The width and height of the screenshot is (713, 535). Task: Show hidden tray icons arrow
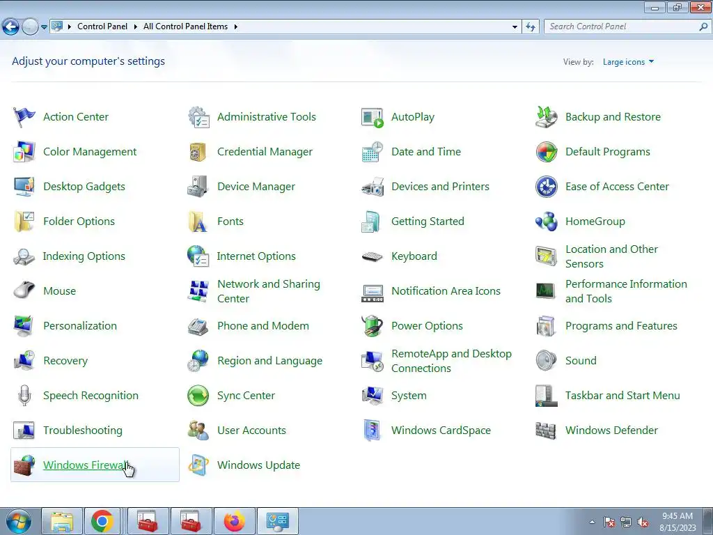point(592,522)
